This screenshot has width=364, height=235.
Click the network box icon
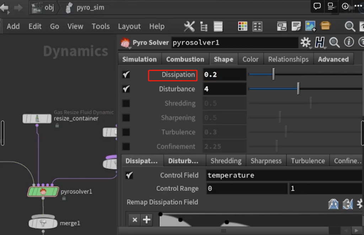point(282,26)
